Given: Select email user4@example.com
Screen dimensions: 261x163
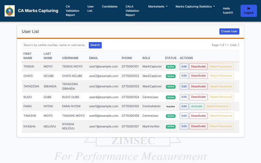Looking at the screenshot, I should pyautogui.click(x=104, y=97).
